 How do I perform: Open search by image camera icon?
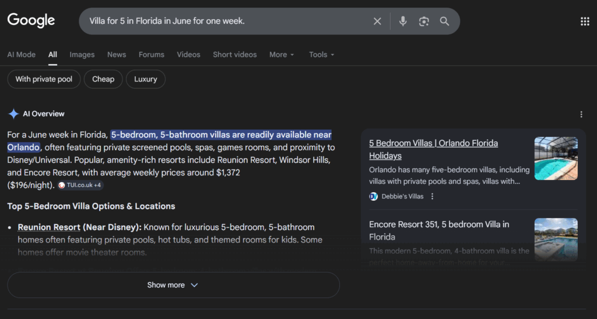[x=424, y=22]
